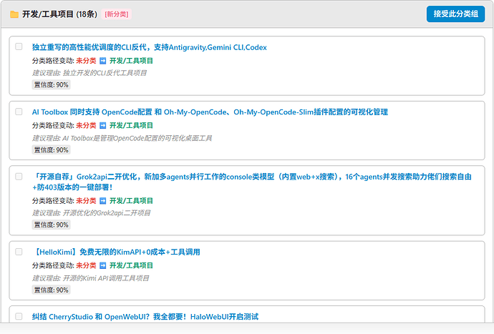
Task: Click the arrow icon in Grok2api card
Action: [102, 201]
